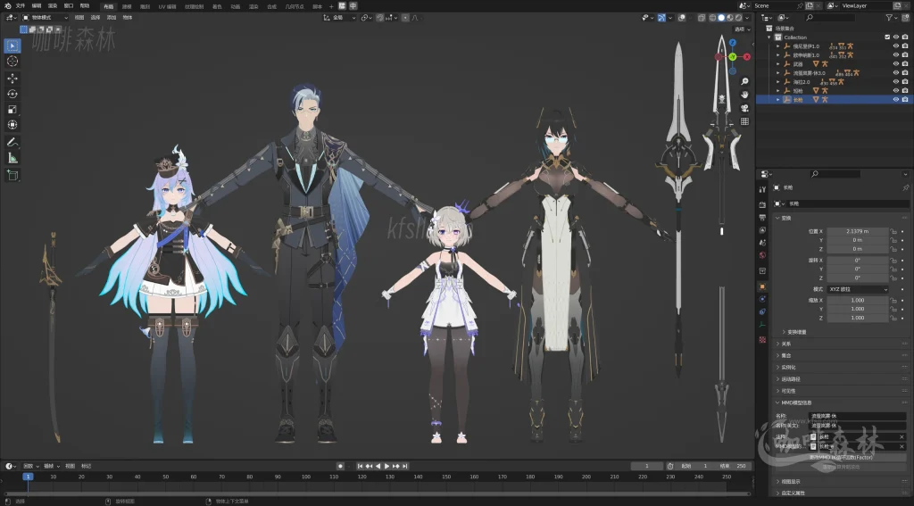Open the World properties tab

[762, 255]
